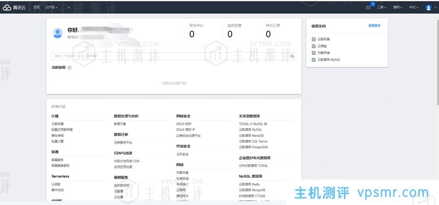Open 云数据库 Redis product

pyautogui.click(x=249, y=184)
